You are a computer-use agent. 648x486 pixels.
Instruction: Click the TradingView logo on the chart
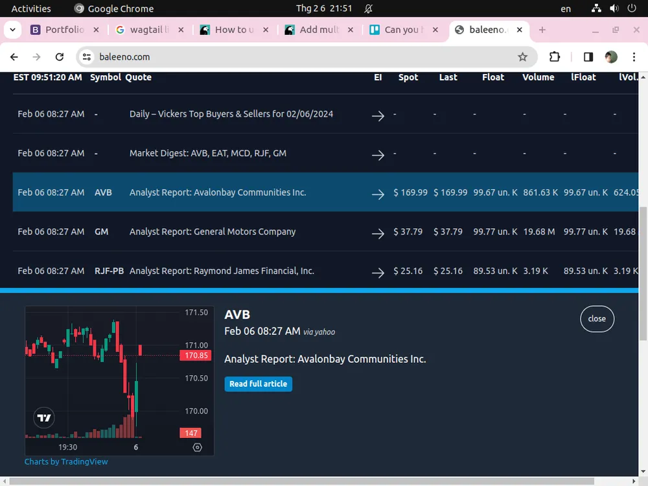pos(44,418)
